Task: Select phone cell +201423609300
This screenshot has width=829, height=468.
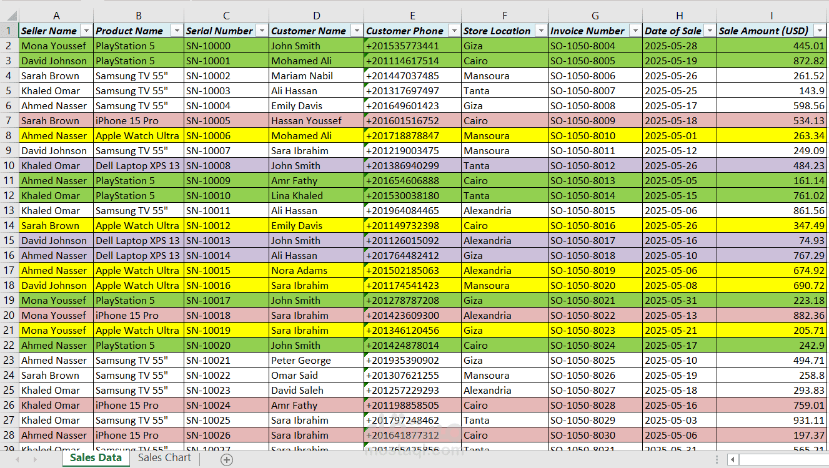Action: click(x=413, y=315)
